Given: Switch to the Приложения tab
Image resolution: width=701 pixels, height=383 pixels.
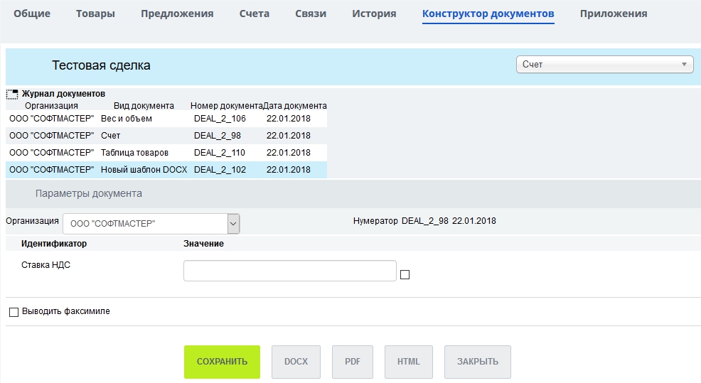Looking at the screenshot, I should (613, 14).
